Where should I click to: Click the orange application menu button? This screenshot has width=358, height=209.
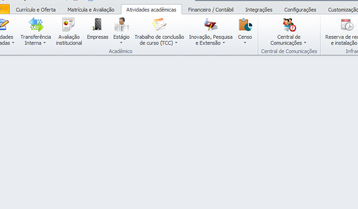tap(5, 9)
